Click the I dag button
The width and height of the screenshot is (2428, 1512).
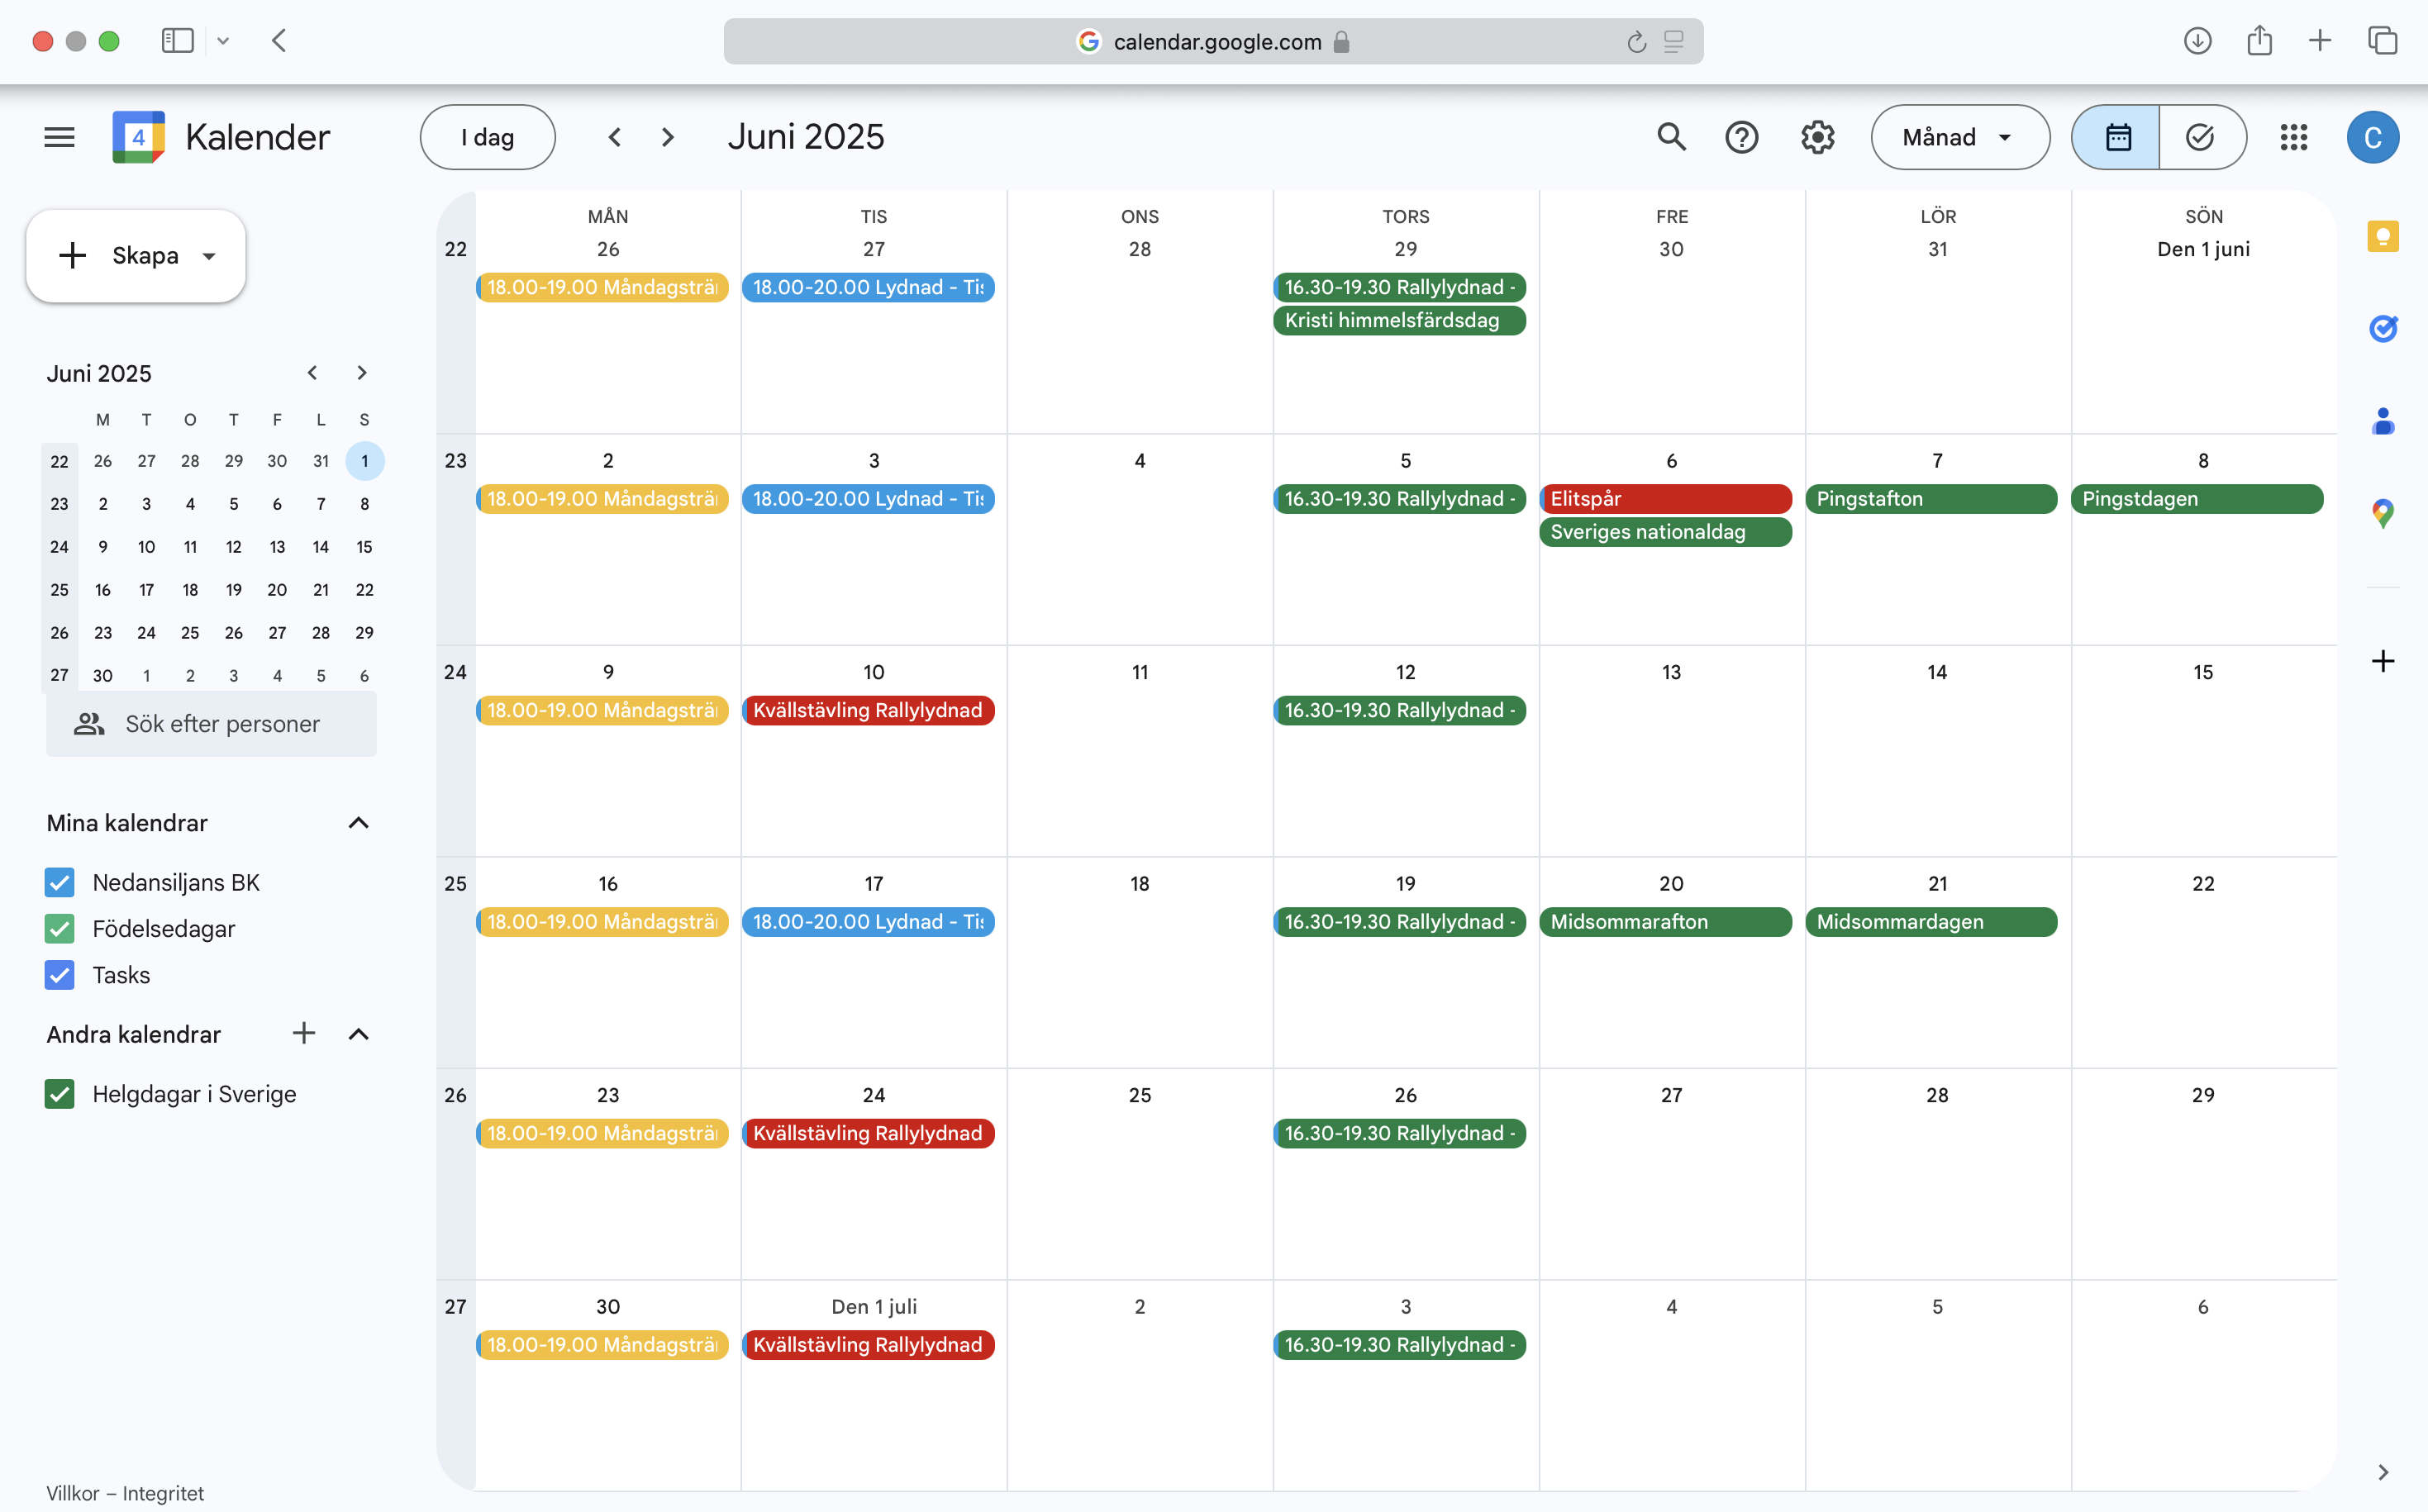point(487,137)
